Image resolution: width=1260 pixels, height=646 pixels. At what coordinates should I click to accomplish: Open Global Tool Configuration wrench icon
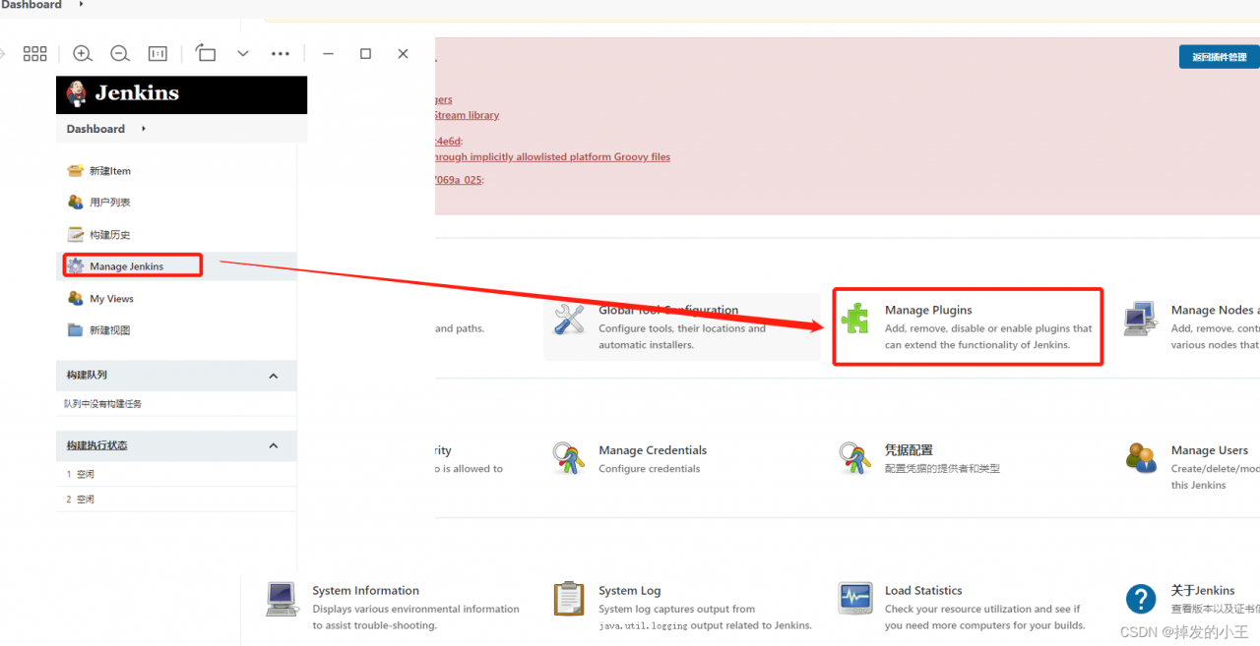coord(569,319)
